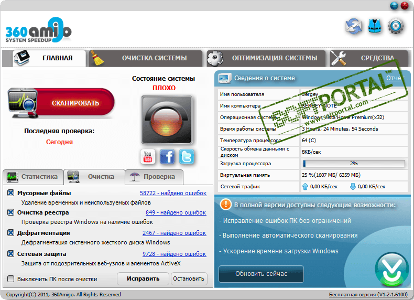Open the ОЧИСТКА СИСТЕМЫ tab
414x300 pixels.
pos(146,58)
